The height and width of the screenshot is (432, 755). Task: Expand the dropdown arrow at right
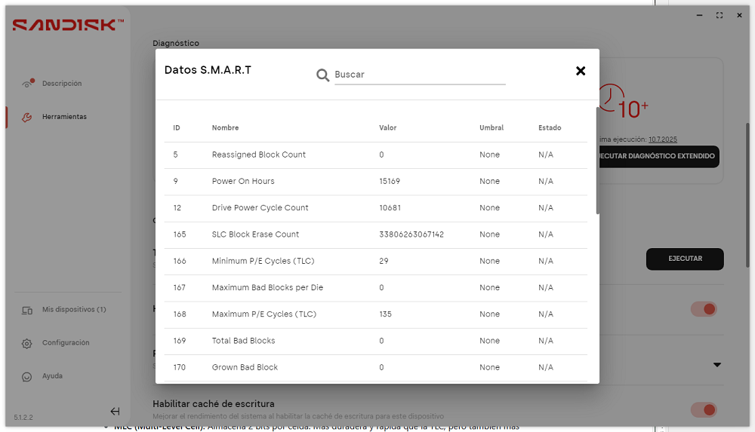click(717, 365)
